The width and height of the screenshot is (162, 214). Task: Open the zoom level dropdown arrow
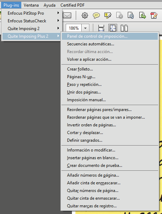(x=85, y=28)
